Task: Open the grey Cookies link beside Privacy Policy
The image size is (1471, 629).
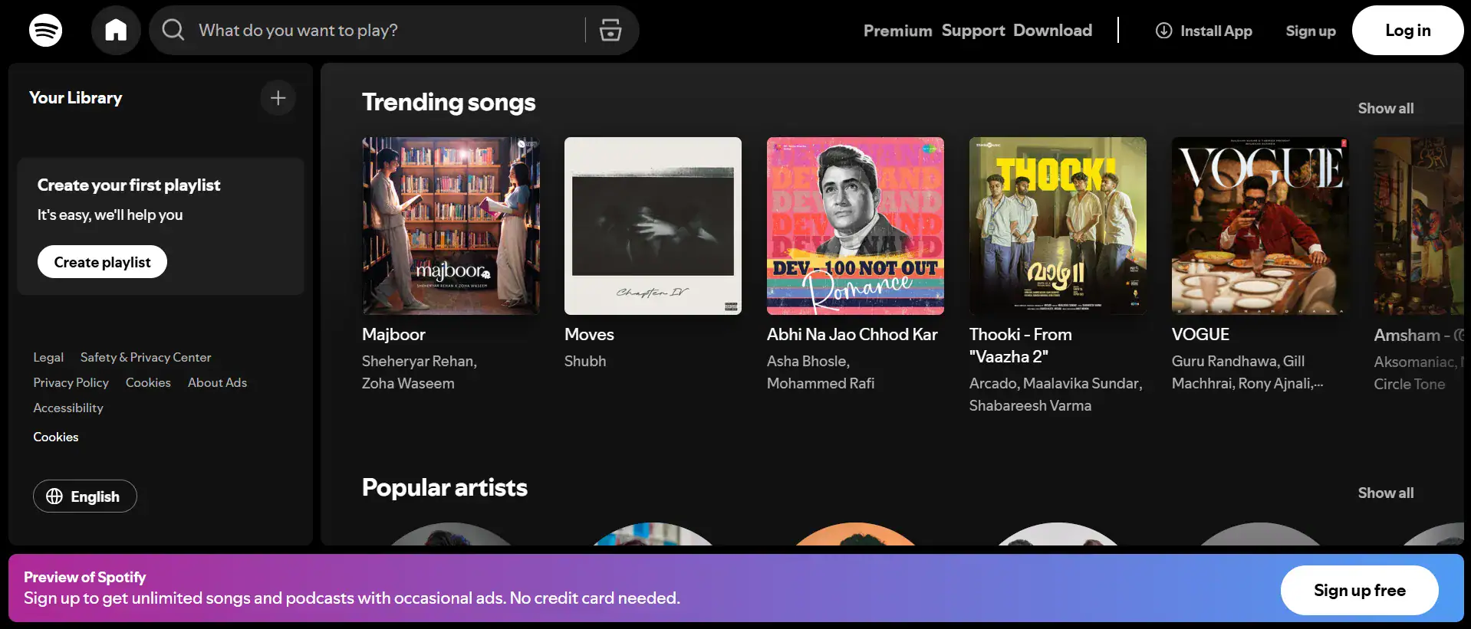Action: tap(148, 383)
